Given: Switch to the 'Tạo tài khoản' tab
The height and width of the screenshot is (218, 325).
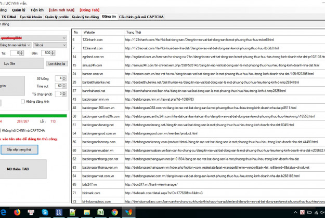Looking at the screenshot, I should click(31, 17).
